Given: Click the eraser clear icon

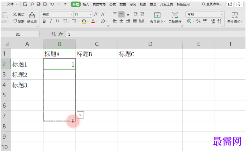Looking at the screenshot, I should point(103,21).
